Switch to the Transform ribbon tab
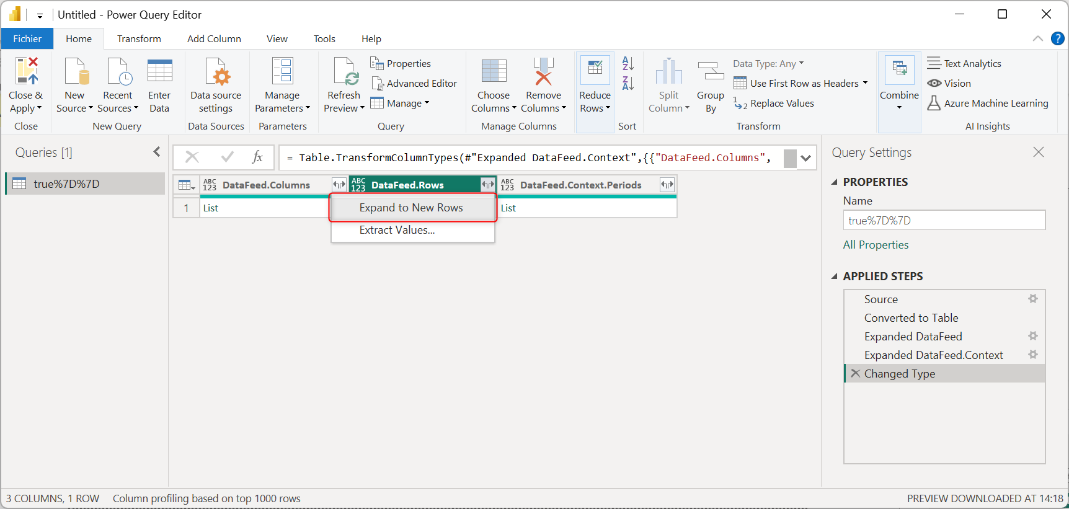1069x509 pixels. [139, 38]
